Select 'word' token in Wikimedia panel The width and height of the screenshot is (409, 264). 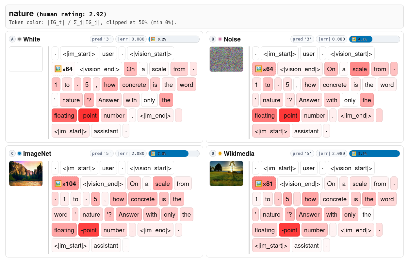pyautogui.click(x=387, y=199)
